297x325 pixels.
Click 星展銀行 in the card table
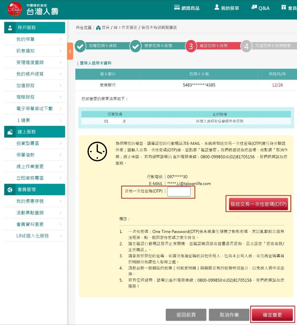[108, 85]
